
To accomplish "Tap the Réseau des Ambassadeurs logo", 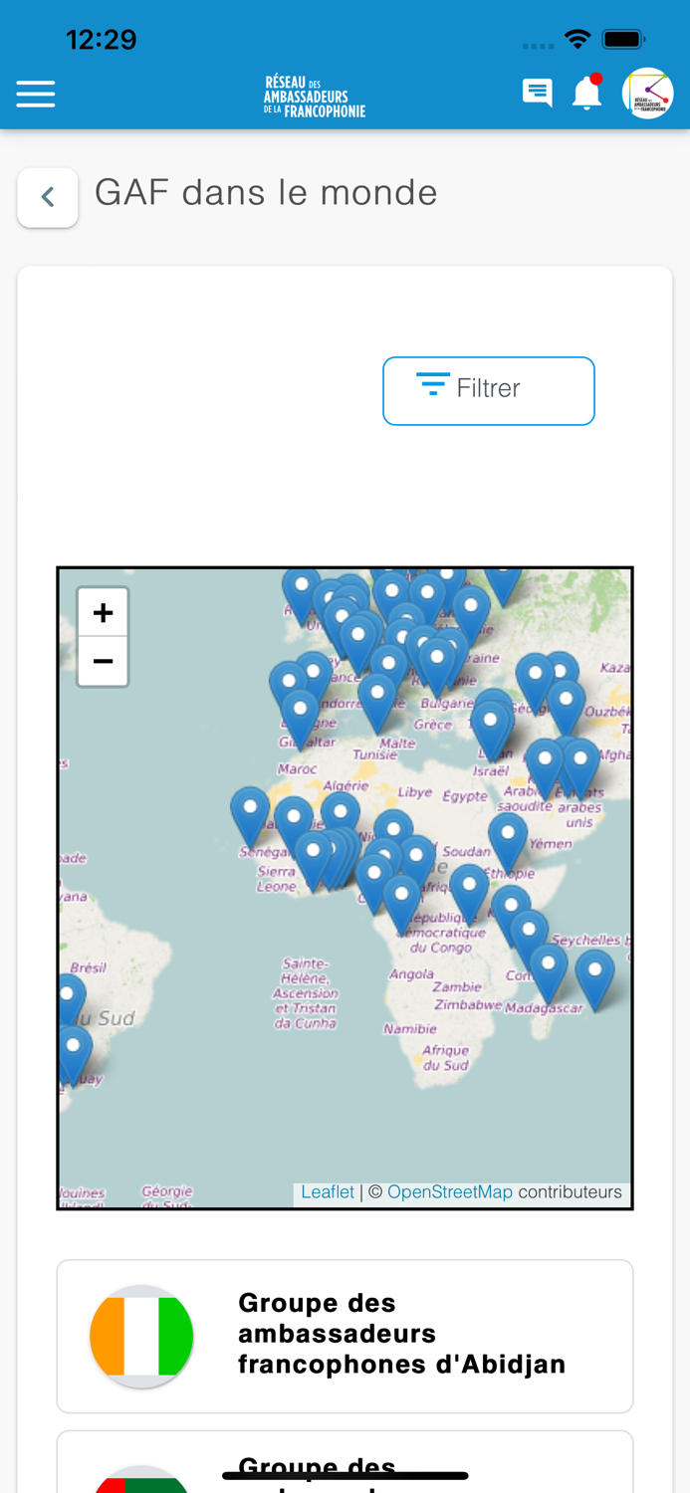I will [315, 96].
